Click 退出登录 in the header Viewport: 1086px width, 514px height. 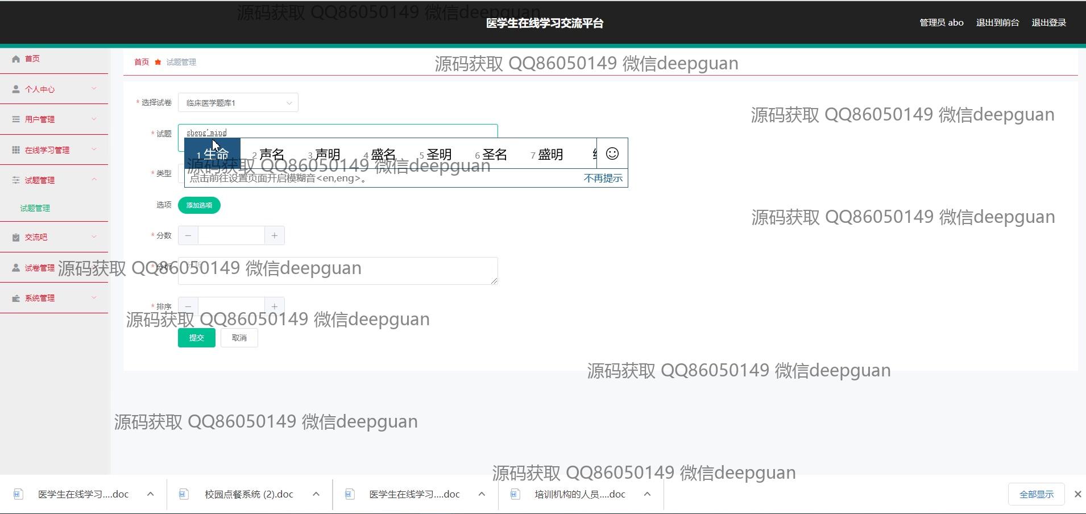tap(1048, 23)
